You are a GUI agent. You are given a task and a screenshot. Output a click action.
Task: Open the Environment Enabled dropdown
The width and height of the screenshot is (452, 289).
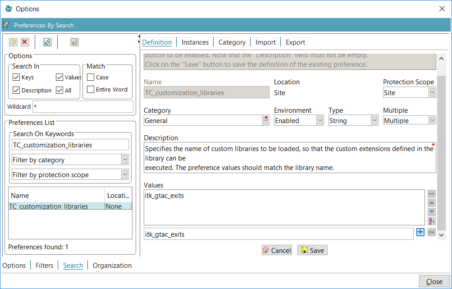click(x=320, y=120)
